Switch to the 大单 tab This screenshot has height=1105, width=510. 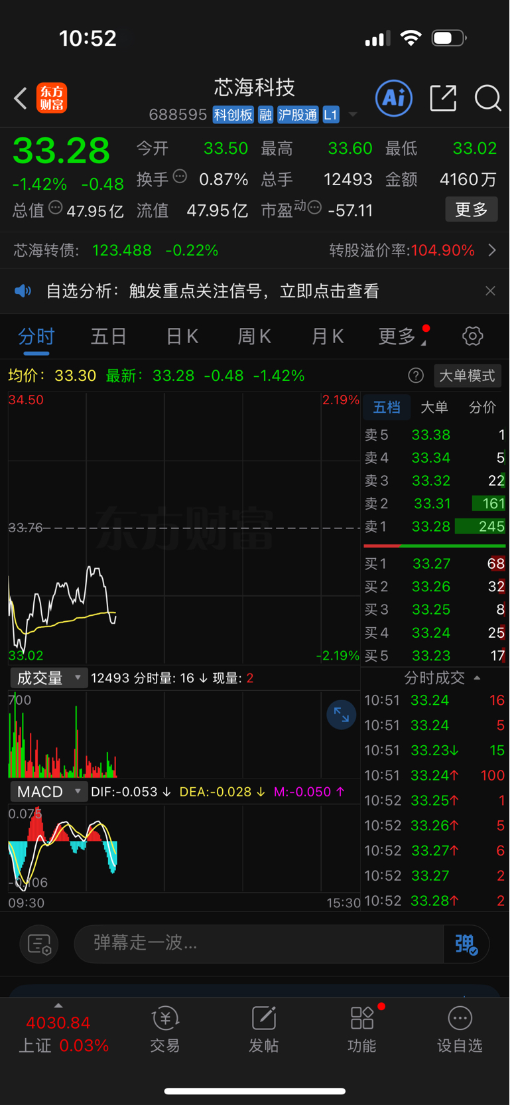tap(434, 407)
